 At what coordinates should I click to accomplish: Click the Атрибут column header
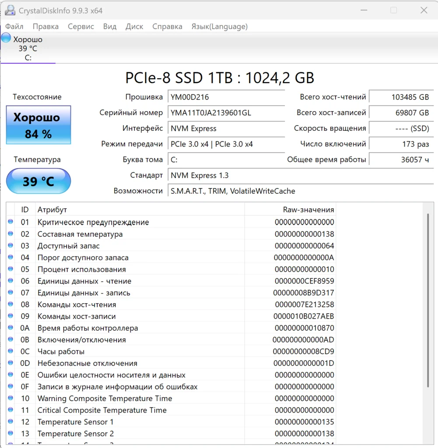[x=140, y=210]
